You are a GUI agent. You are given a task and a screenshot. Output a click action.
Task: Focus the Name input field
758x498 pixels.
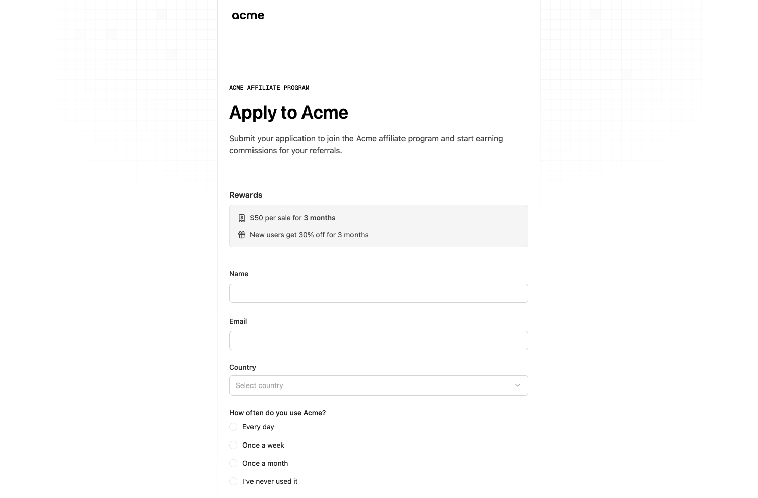coord(378,293)
